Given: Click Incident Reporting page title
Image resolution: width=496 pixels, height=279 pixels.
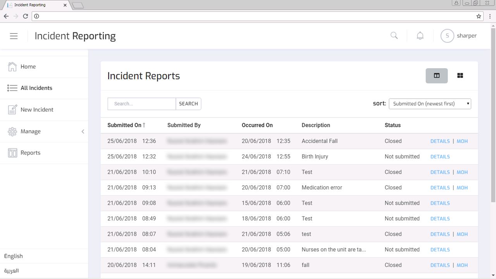Looking at the screenshot, I should point(75,36).
